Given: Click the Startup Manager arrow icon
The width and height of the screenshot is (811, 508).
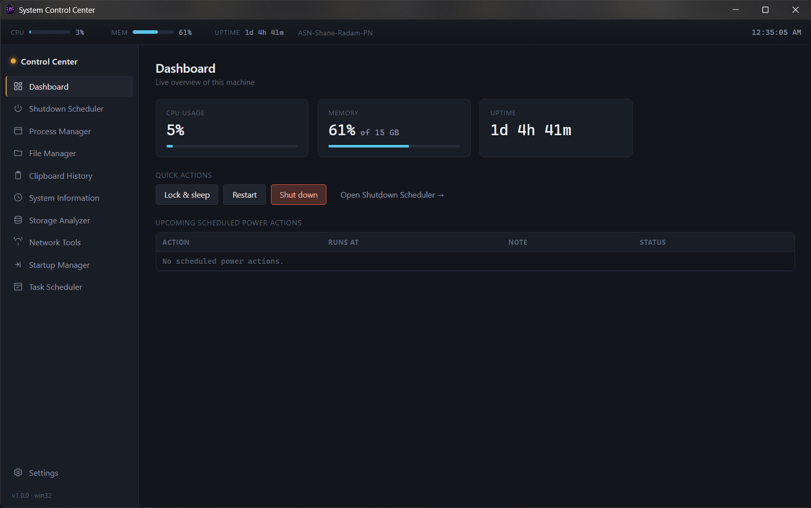Looking at the screenshot, I should tap(18, 265).
